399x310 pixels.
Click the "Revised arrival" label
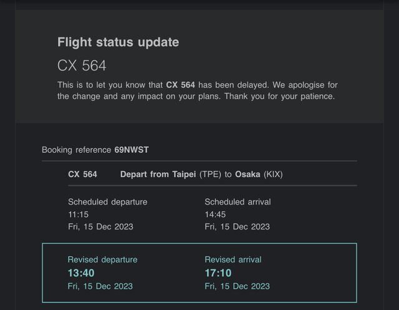point(233,259)
